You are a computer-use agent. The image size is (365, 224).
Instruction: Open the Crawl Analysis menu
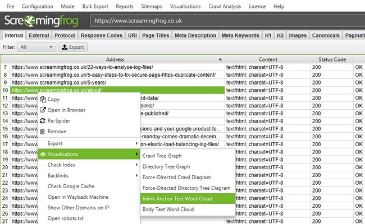[223, 6]
